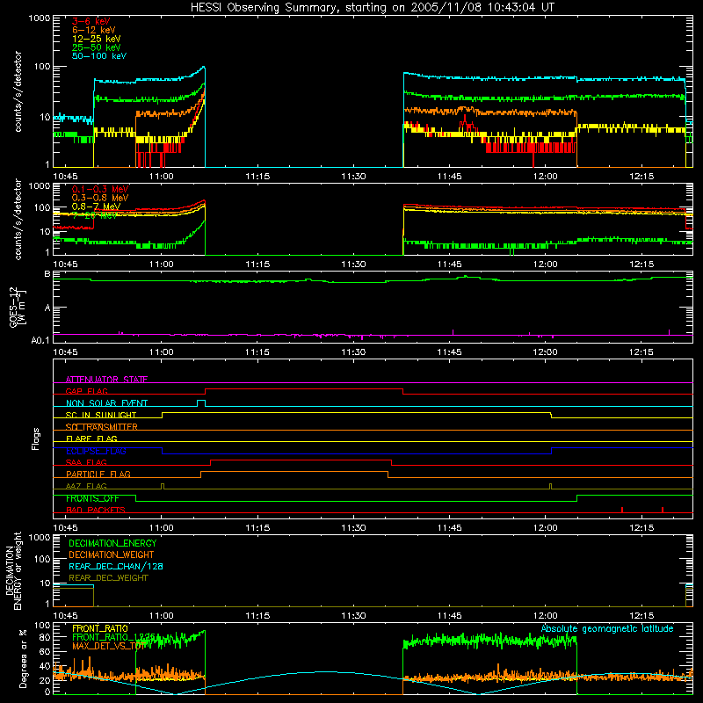This screenshot has height=703, width=703.
Task: Click the A0.1 tick label on the GOES panel
Action: (x=40, y=340)
